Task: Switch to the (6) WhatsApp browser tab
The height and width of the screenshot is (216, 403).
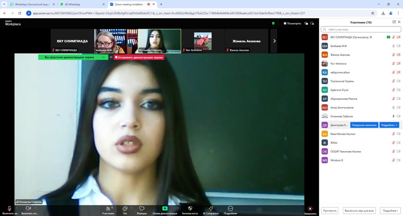Action: 82,4
